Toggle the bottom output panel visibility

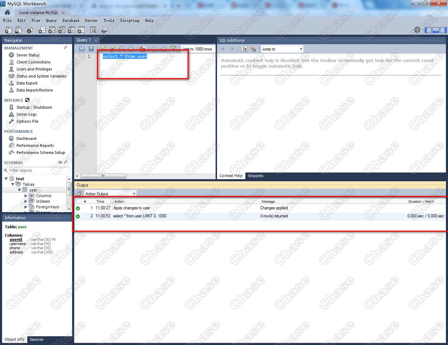coord(436,30)
